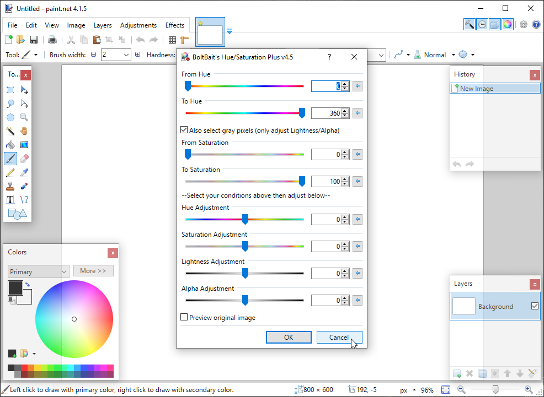
Task: Enable Preview original image checkbox
Action: pos(185,318)
